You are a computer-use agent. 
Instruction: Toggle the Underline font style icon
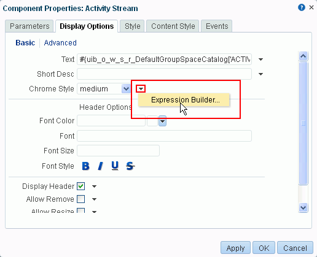(115, 166)
